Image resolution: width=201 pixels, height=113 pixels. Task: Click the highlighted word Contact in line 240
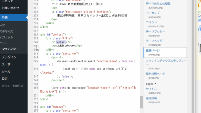61,42
